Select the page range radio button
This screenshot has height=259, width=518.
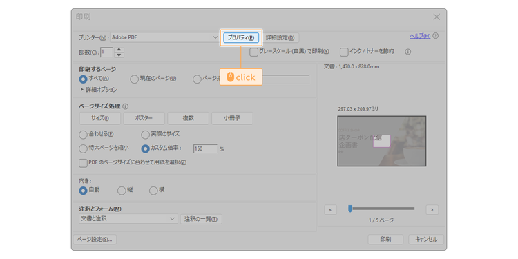pyautogui.click(x=197, y=79)
